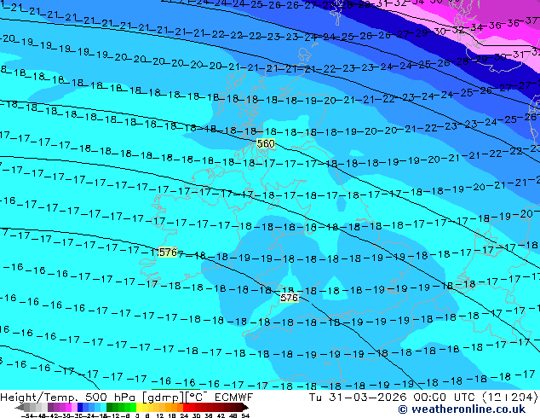Click the cyan swatch in the colour scale
This screenshot has width=540, height=418.
[103, 407]
